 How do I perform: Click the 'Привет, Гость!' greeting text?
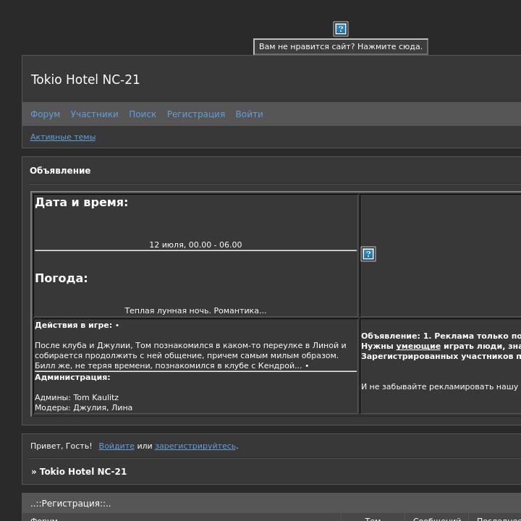click(61, 446)
